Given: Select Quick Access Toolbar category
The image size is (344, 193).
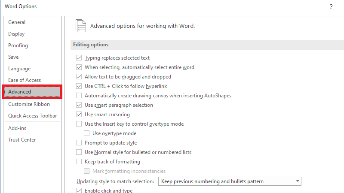Looking at the screenshot, I should pos(32,116).
